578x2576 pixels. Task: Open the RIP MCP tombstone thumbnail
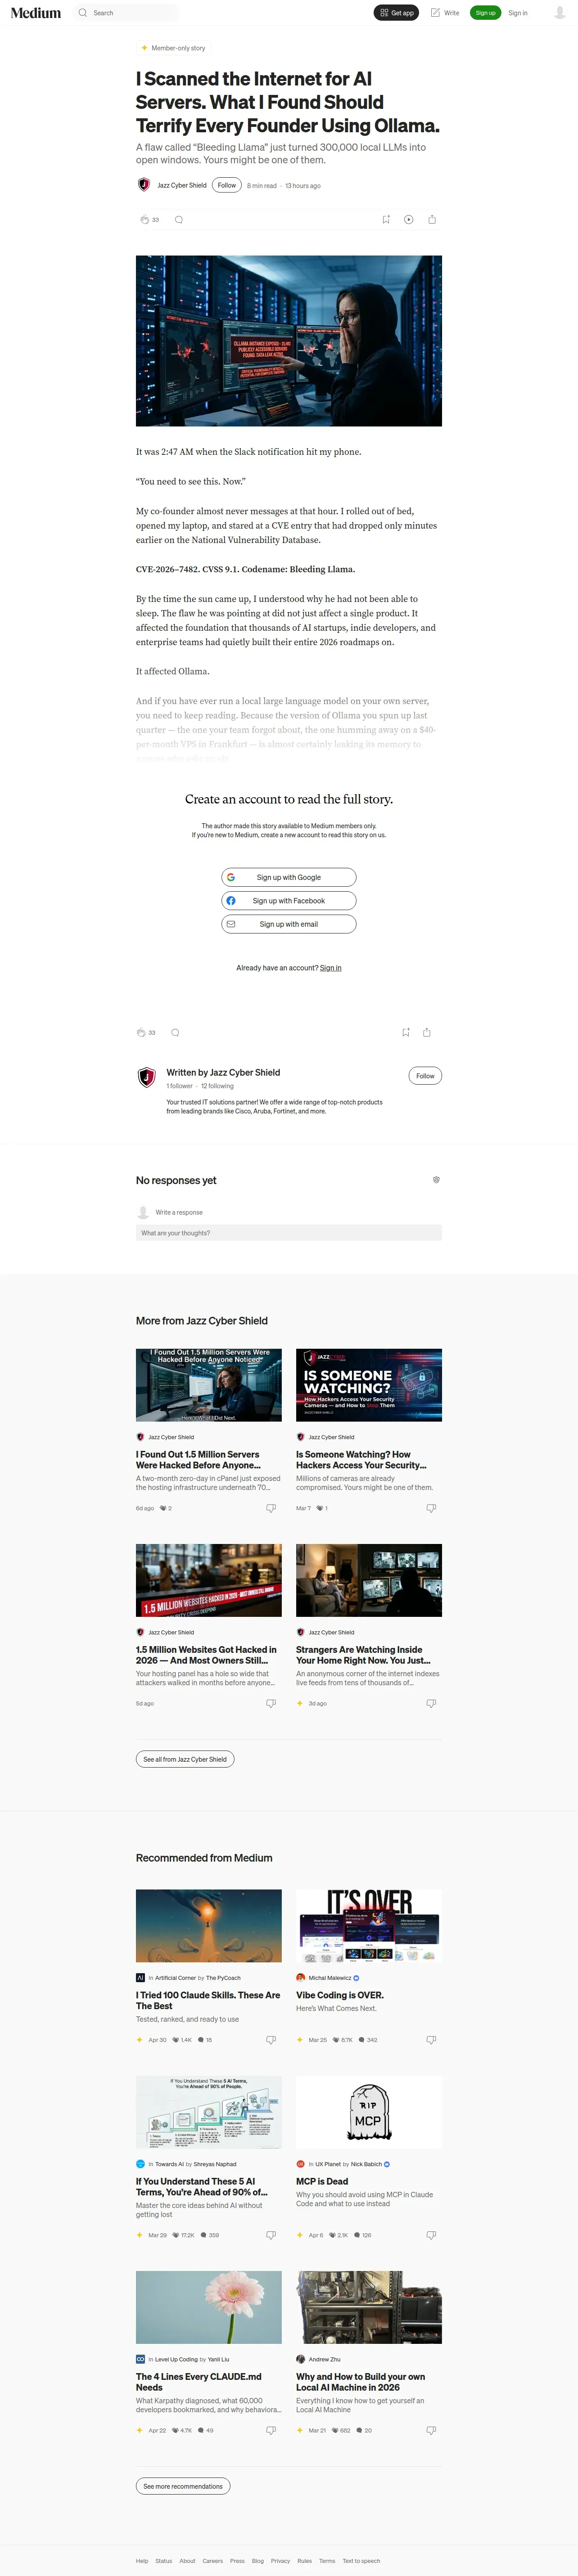point(369,2112)
